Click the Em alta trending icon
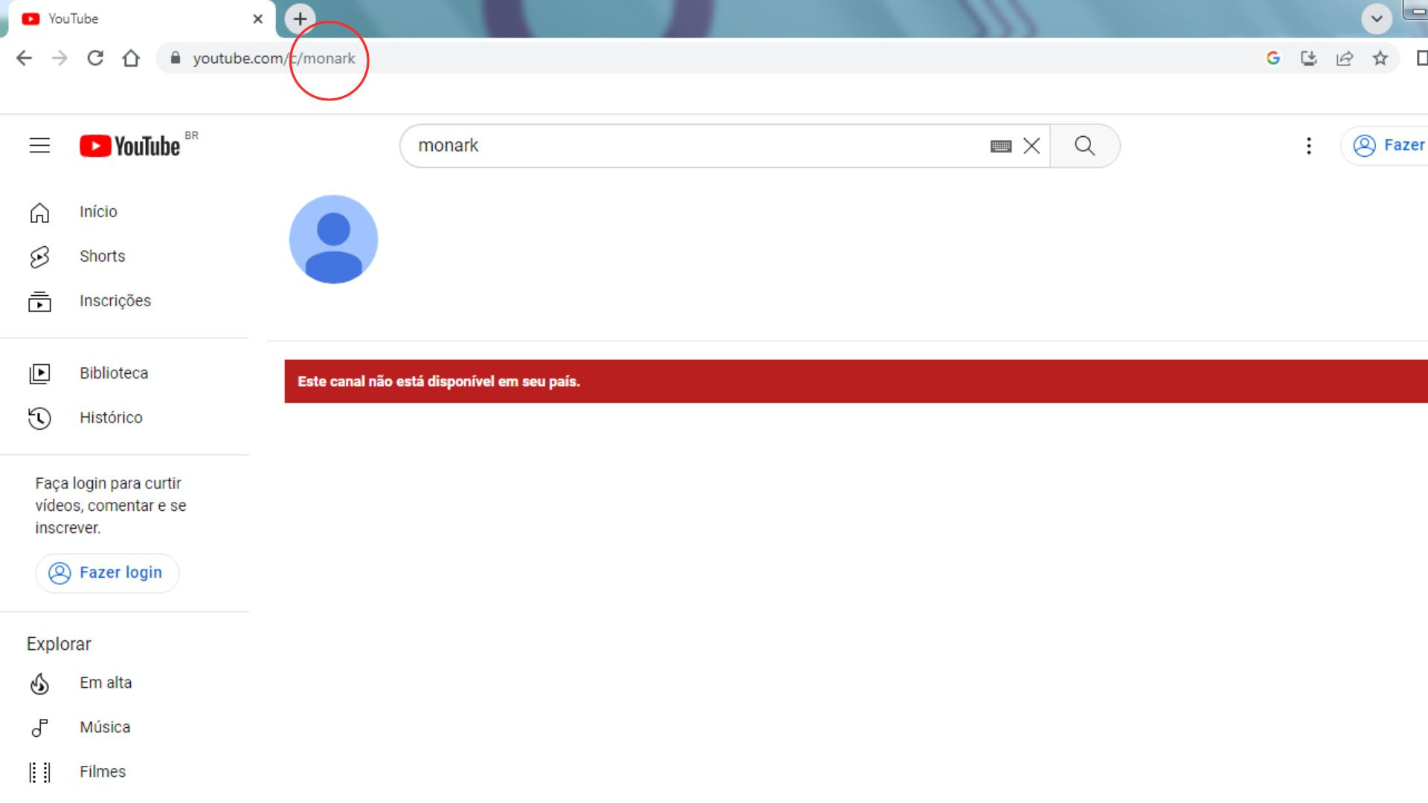 (39, 683)
